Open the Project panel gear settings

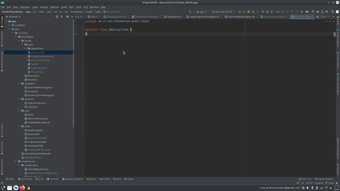[67, 16]
